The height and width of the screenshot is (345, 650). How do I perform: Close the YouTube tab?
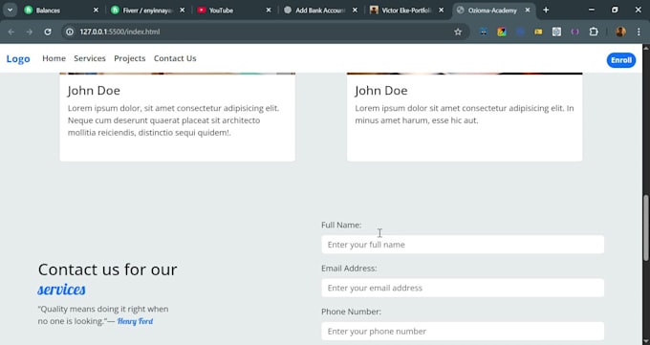269,10
